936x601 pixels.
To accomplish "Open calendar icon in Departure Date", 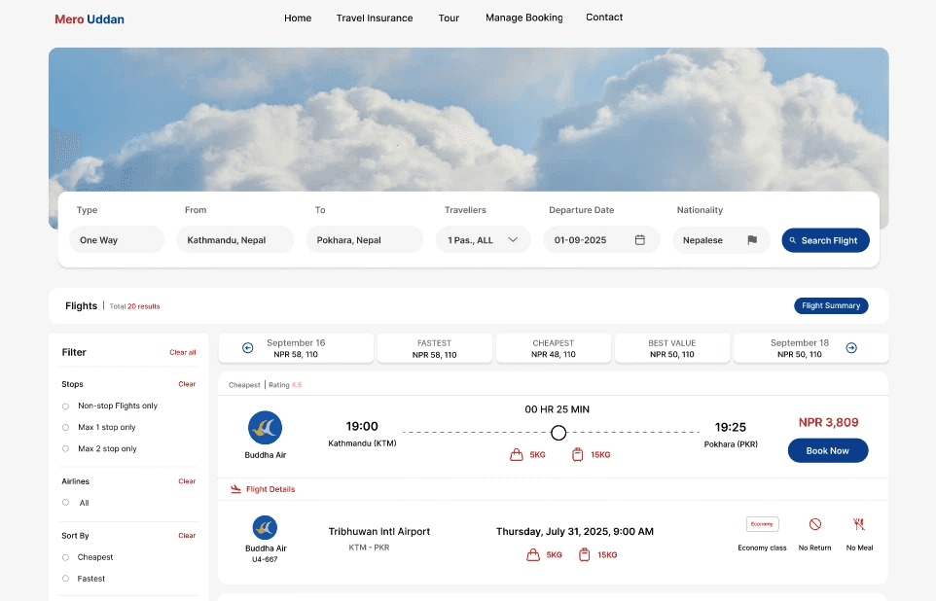I will 640,240.
